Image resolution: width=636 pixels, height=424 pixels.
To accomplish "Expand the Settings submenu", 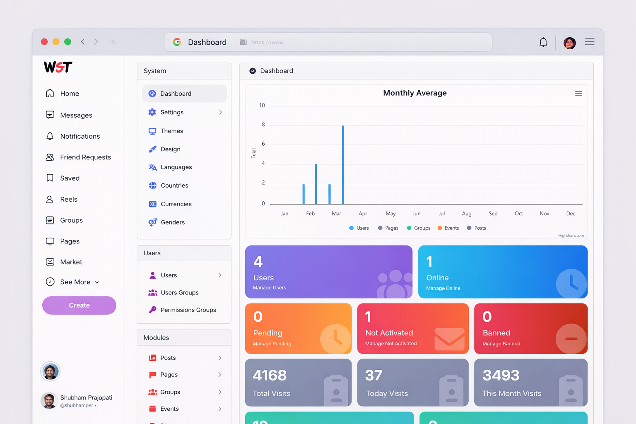I will click(x=221, y=112).
